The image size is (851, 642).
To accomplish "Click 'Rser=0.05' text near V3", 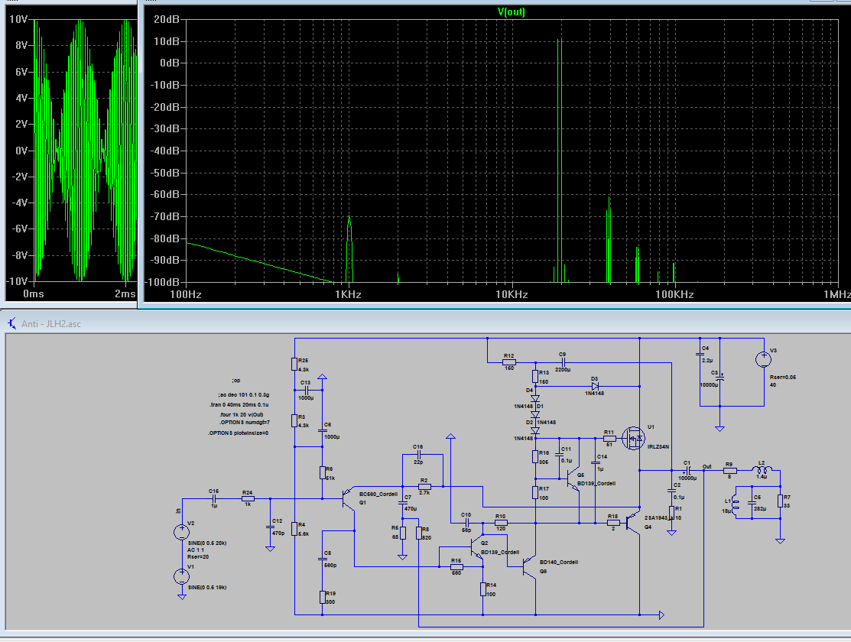I will click(783, 377).
